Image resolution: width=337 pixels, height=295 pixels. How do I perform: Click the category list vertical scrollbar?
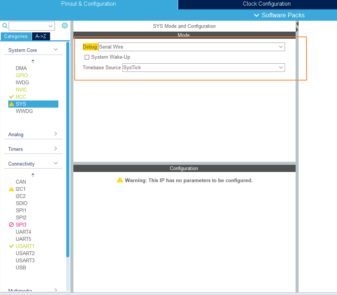[x=68, y=149]
